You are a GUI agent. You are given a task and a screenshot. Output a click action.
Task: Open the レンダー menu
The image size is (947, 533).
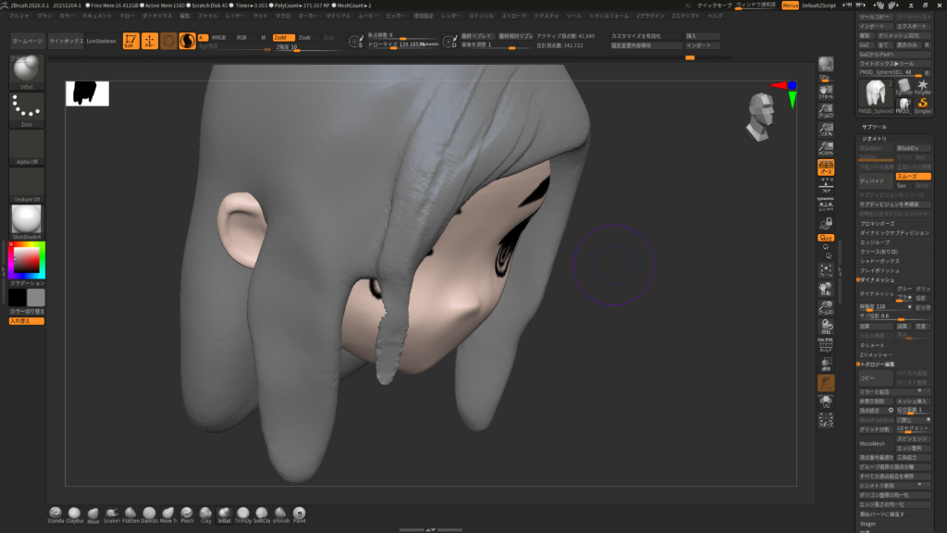[x=451, y=16]
